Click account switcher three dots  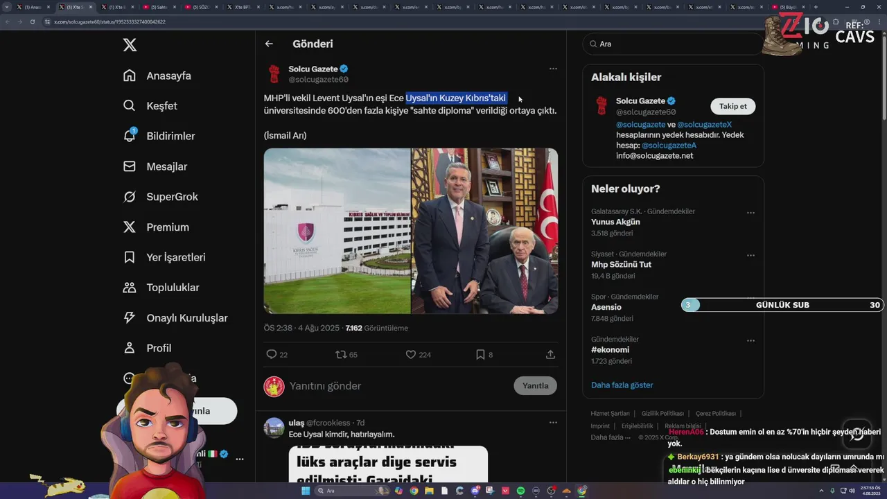(x=240, y=459)
